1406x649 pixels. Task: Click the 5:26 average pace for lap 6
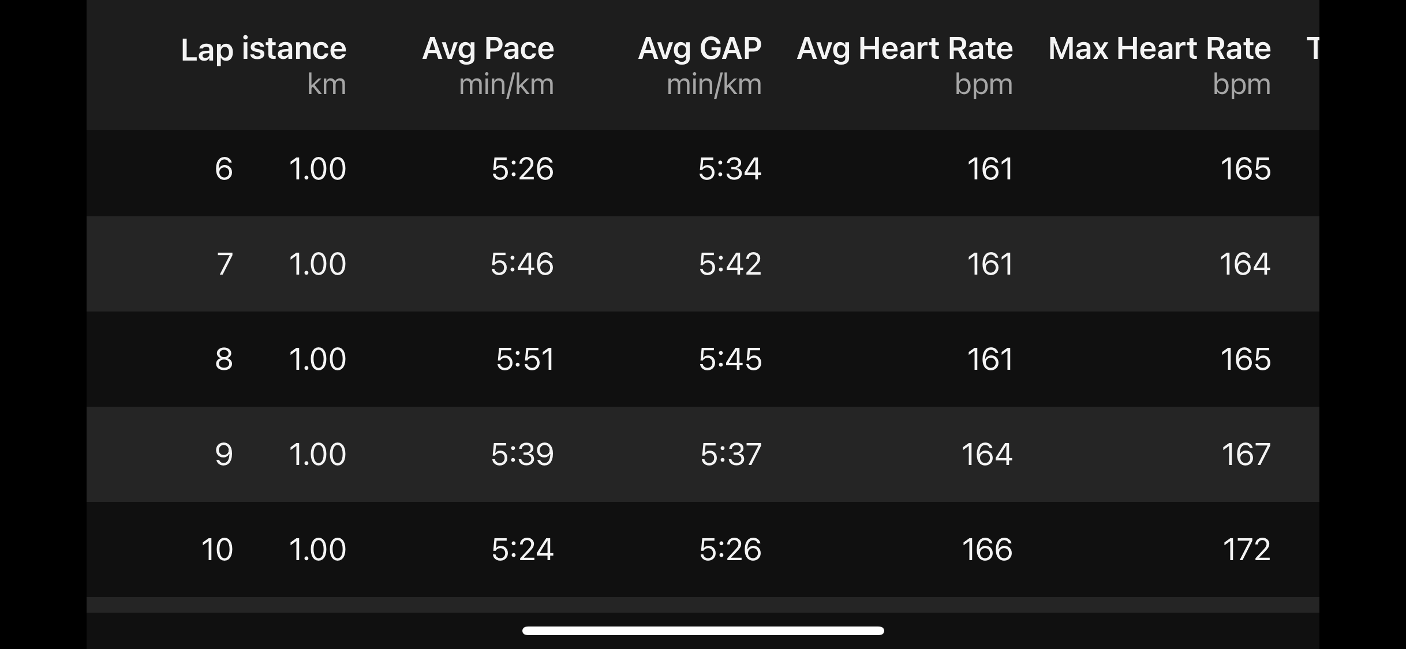coord(523,169)
